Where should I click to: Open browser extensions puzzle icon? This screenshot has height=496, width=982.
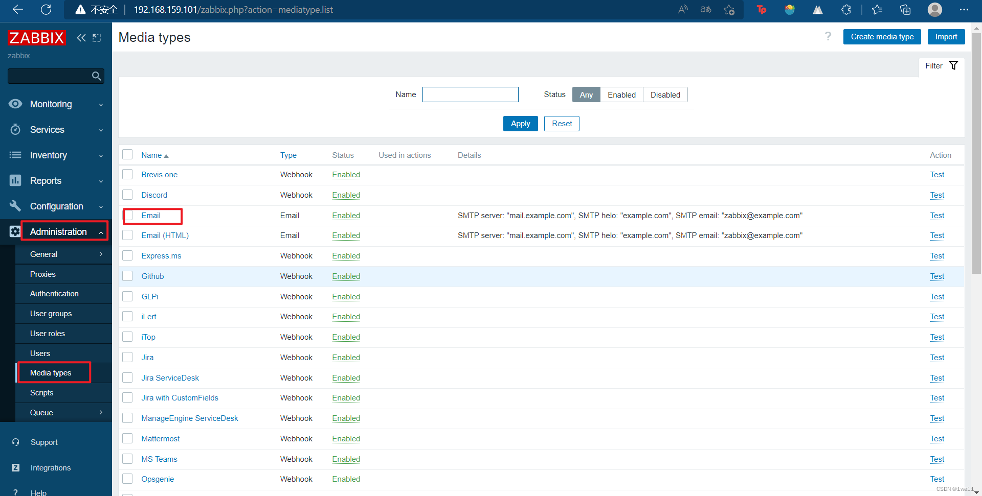pyautogui.click(x=846, y=10)
